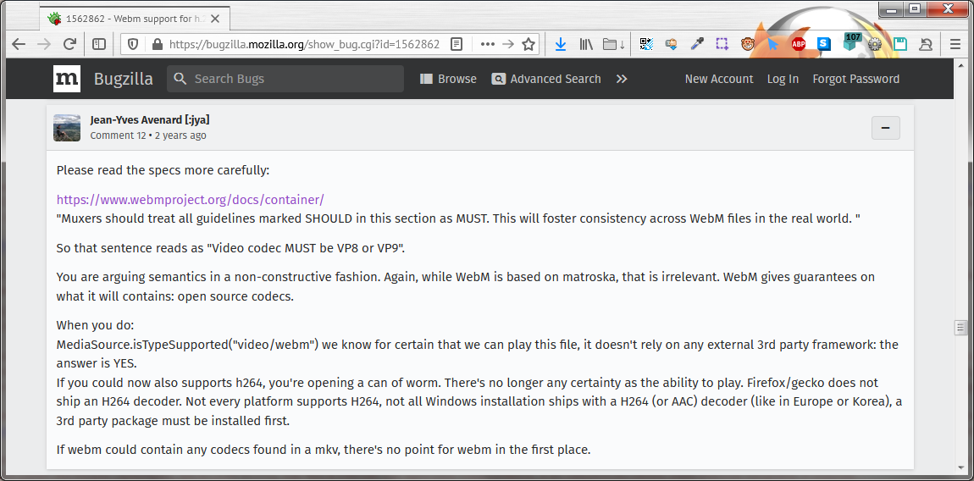Open the Browse menu item
Viewport: 974px width, 481px height.
(x=448, y=79)
